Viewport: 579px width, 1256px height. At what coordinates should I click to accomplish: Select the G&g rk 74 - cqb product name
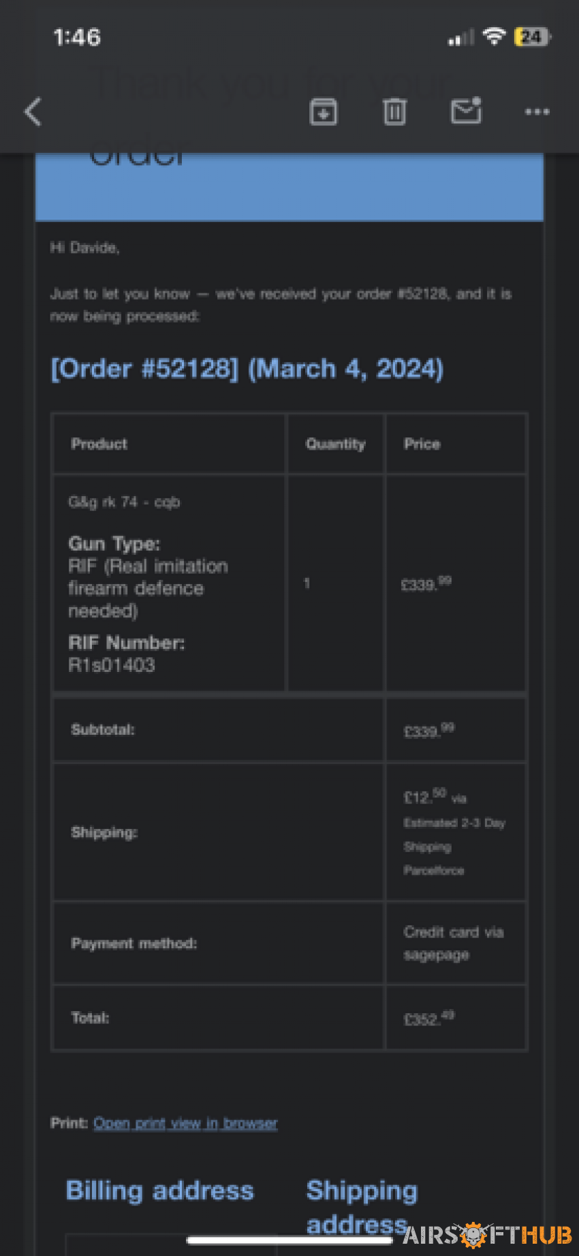(x=124, y=502)
